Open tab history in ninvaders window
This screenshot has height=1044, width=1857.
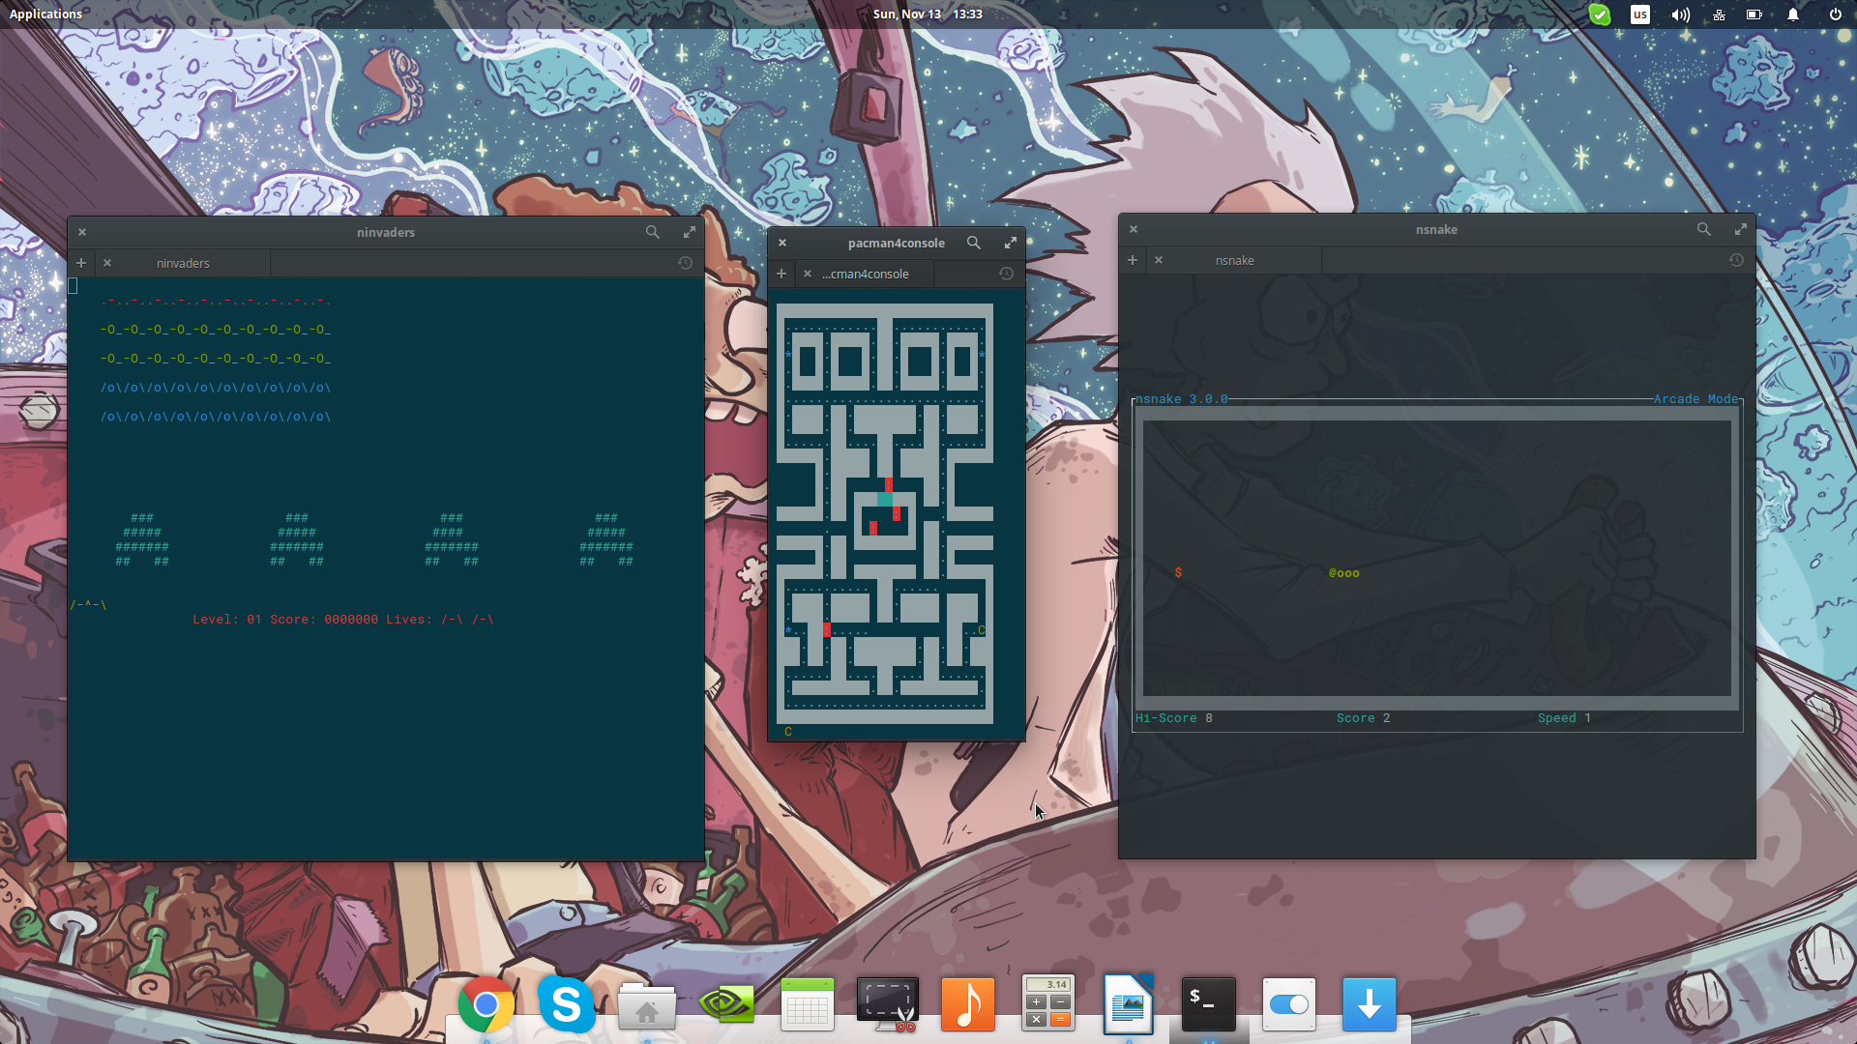[685, 263]
